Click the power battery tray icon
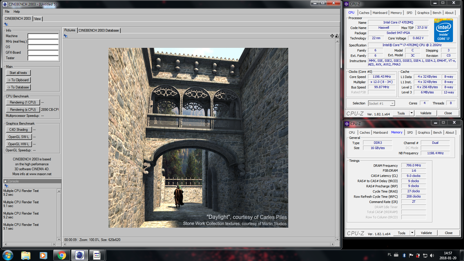The width and height of the screenshot is (464, 261). click(418, 255)
